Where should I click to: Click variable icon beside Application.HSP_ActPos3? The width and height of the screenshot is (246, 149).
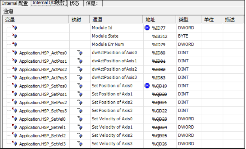(15, 77)
